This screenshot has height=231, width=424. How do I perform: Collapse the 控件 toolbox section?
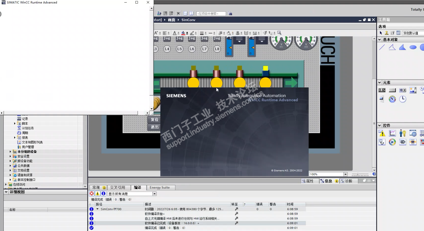click(x=380, y=125)
